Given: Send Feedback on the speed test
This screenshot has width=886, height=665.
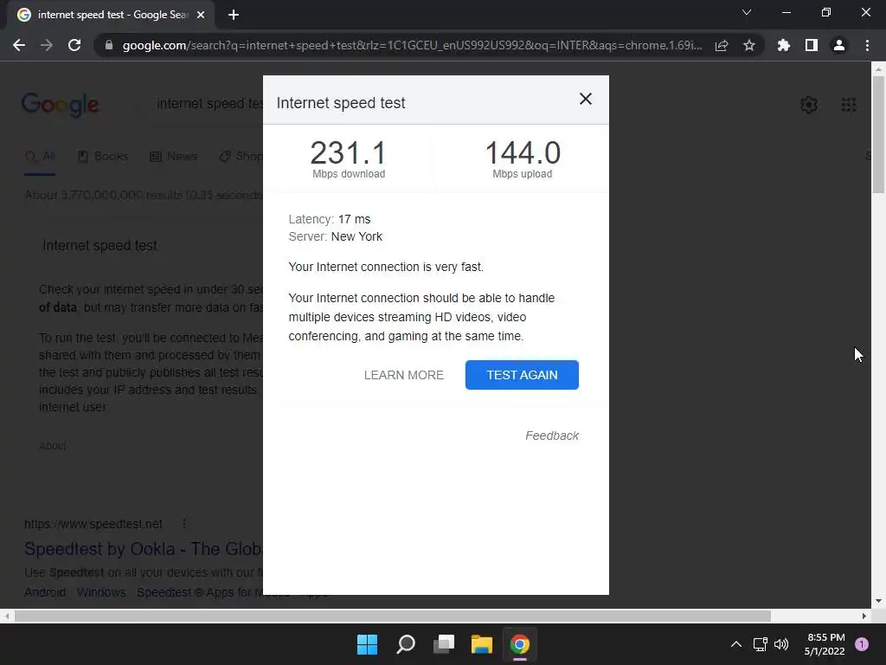Looking at the screenshot, I should [x=552, y=436].
